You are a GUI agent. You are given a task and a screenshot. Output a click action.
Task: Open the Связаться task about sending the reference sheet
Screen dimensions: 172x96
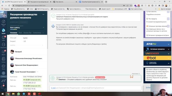tap(95, 78)
